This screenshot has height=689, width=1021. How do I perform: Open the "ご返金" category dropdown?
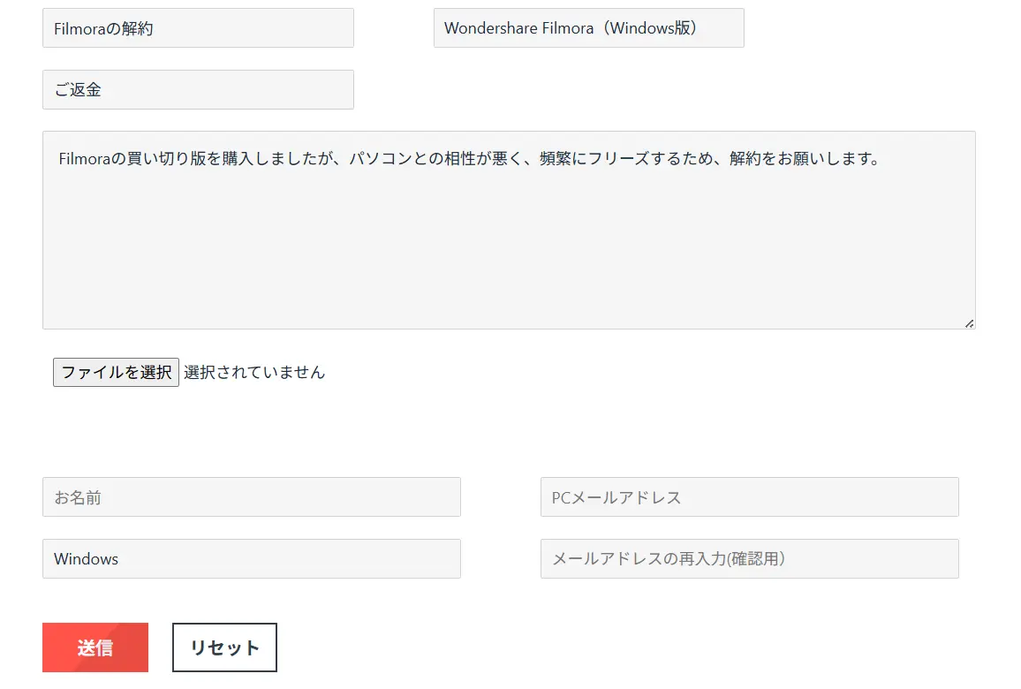198,89
